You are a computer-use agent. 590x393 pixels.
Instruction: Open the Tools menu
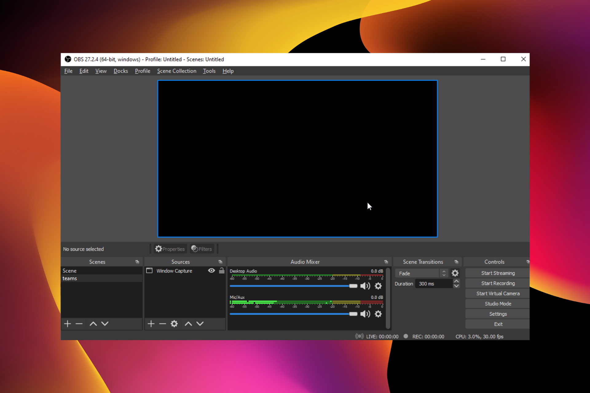[209, 71]
